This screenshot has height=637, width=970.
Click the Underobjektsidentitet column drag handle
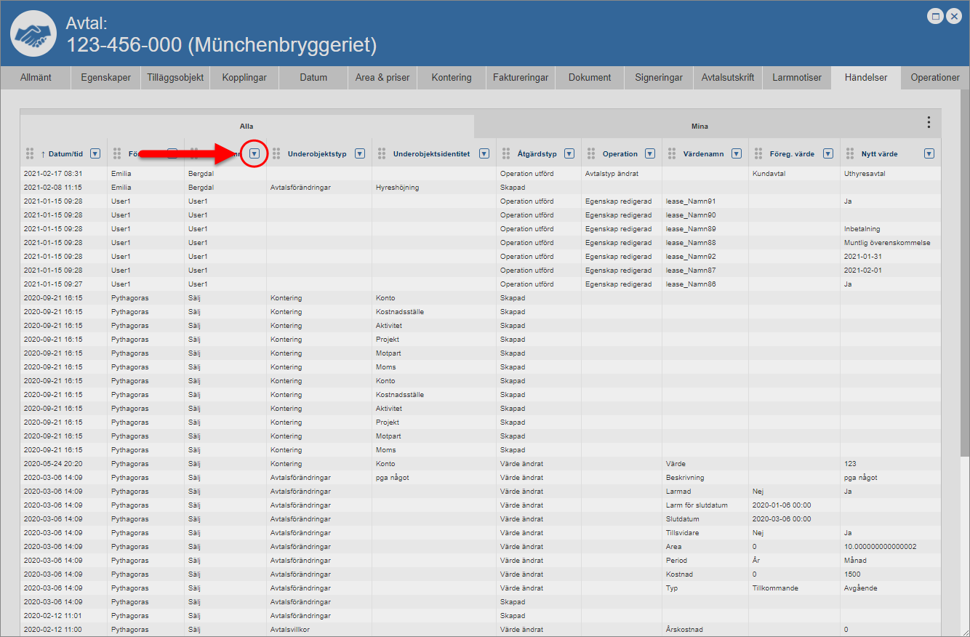click(x=382, y=153)
